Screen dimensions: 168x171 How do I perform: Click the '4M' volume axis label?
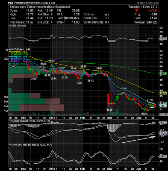pos(6,97)
